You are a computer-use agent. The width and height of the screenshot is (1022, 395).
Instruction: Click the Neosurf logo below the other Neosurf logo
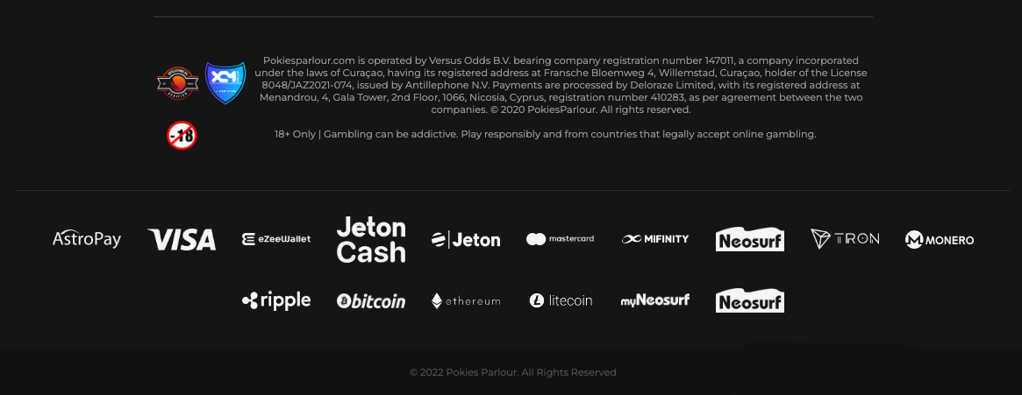[749, 300]
